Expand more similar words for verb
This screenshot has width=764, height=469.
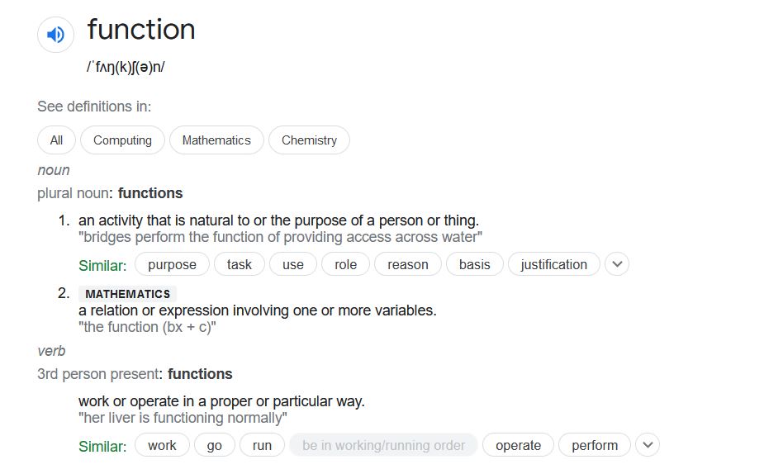tap(648, 445)
